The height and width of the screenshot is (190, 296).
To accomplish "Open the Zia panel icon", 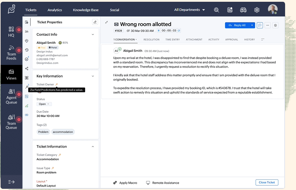I will pyautogui.click(x=27, y=31).
